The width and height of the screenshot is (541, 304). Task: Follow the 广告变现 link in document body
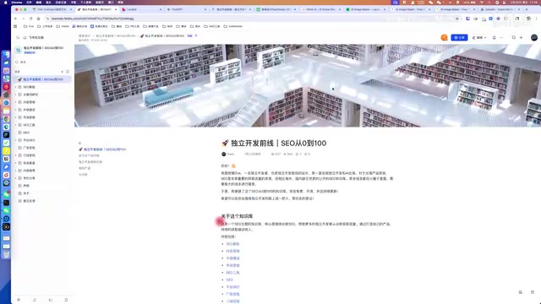click(232, 294)
